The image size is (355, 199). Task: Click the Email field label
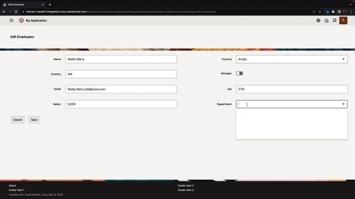pos(58,89)
